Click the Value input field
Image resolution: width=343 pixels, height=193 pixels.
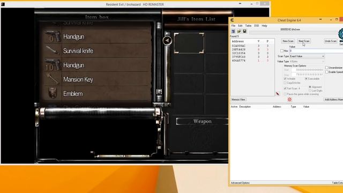click(316, 51)
